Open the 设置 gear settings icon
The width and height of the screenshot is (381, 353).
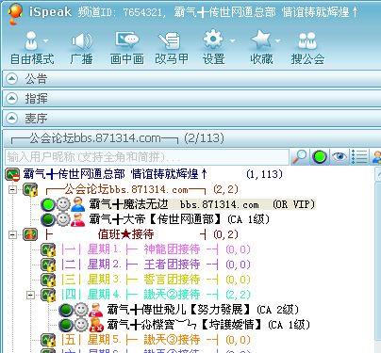point(213,40)
